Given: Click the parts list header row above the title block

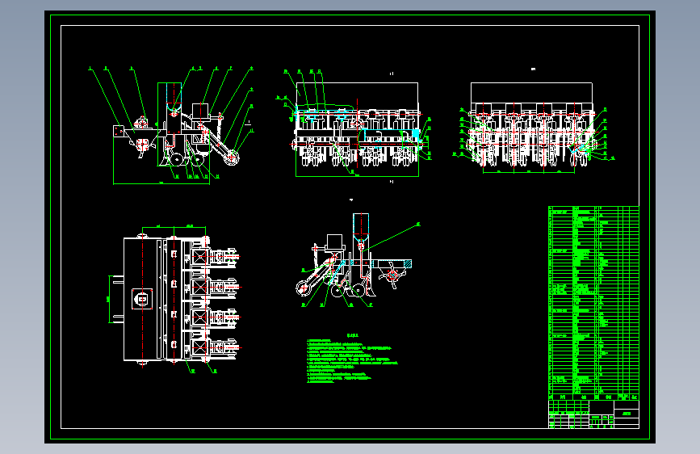Looking at the screenshot, I should 593,397.
